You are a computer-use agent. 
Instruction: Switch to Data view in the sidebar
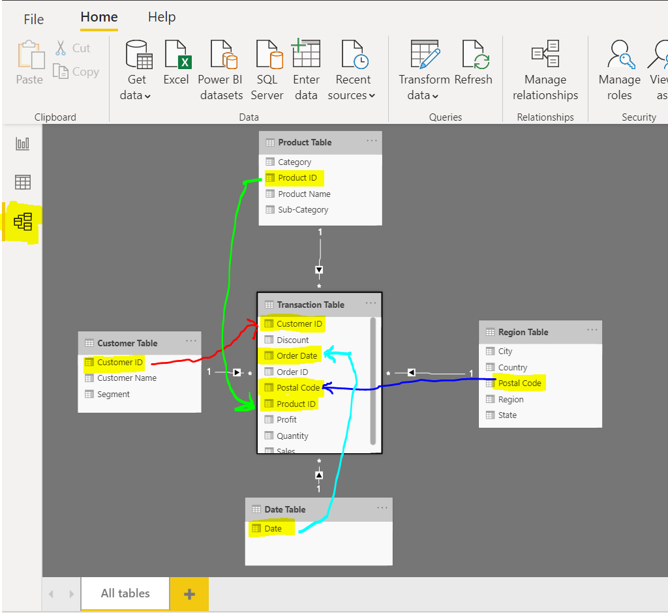click(x=22, y=182)
